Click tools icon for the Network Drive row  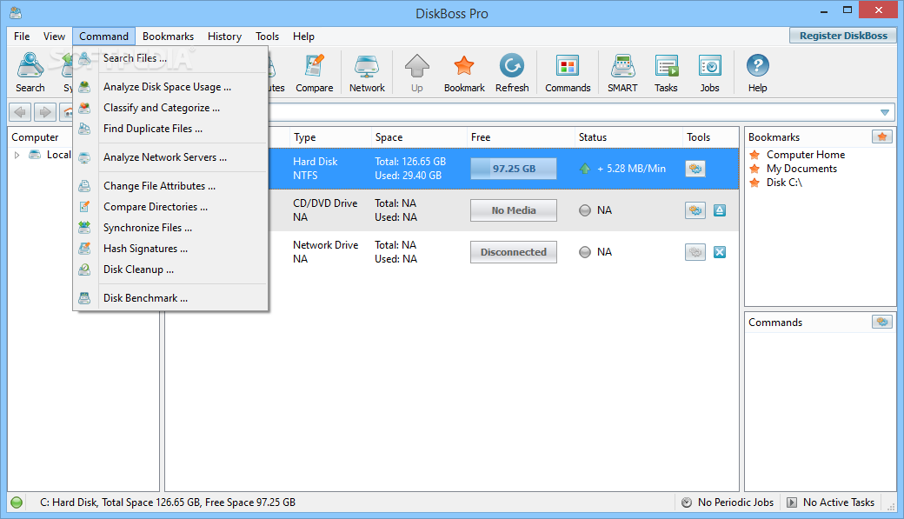pyautogui.click(x=695, y=252)
